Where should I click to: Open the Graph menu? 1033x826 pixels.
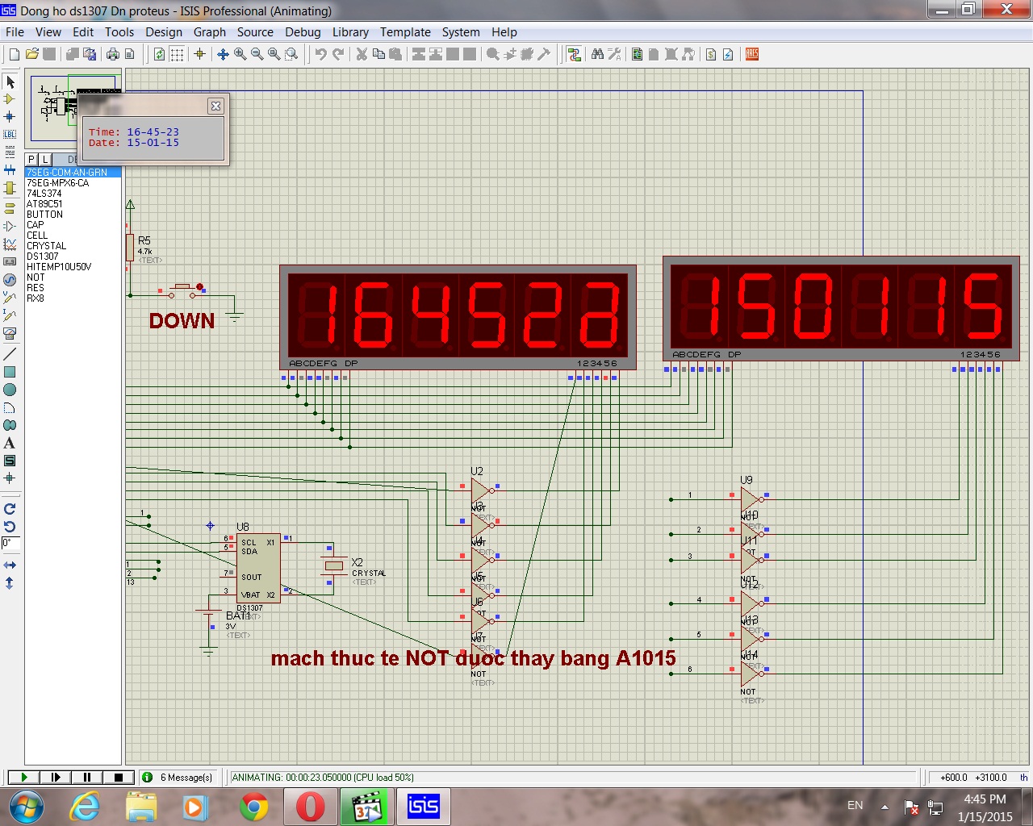point(210,32)
